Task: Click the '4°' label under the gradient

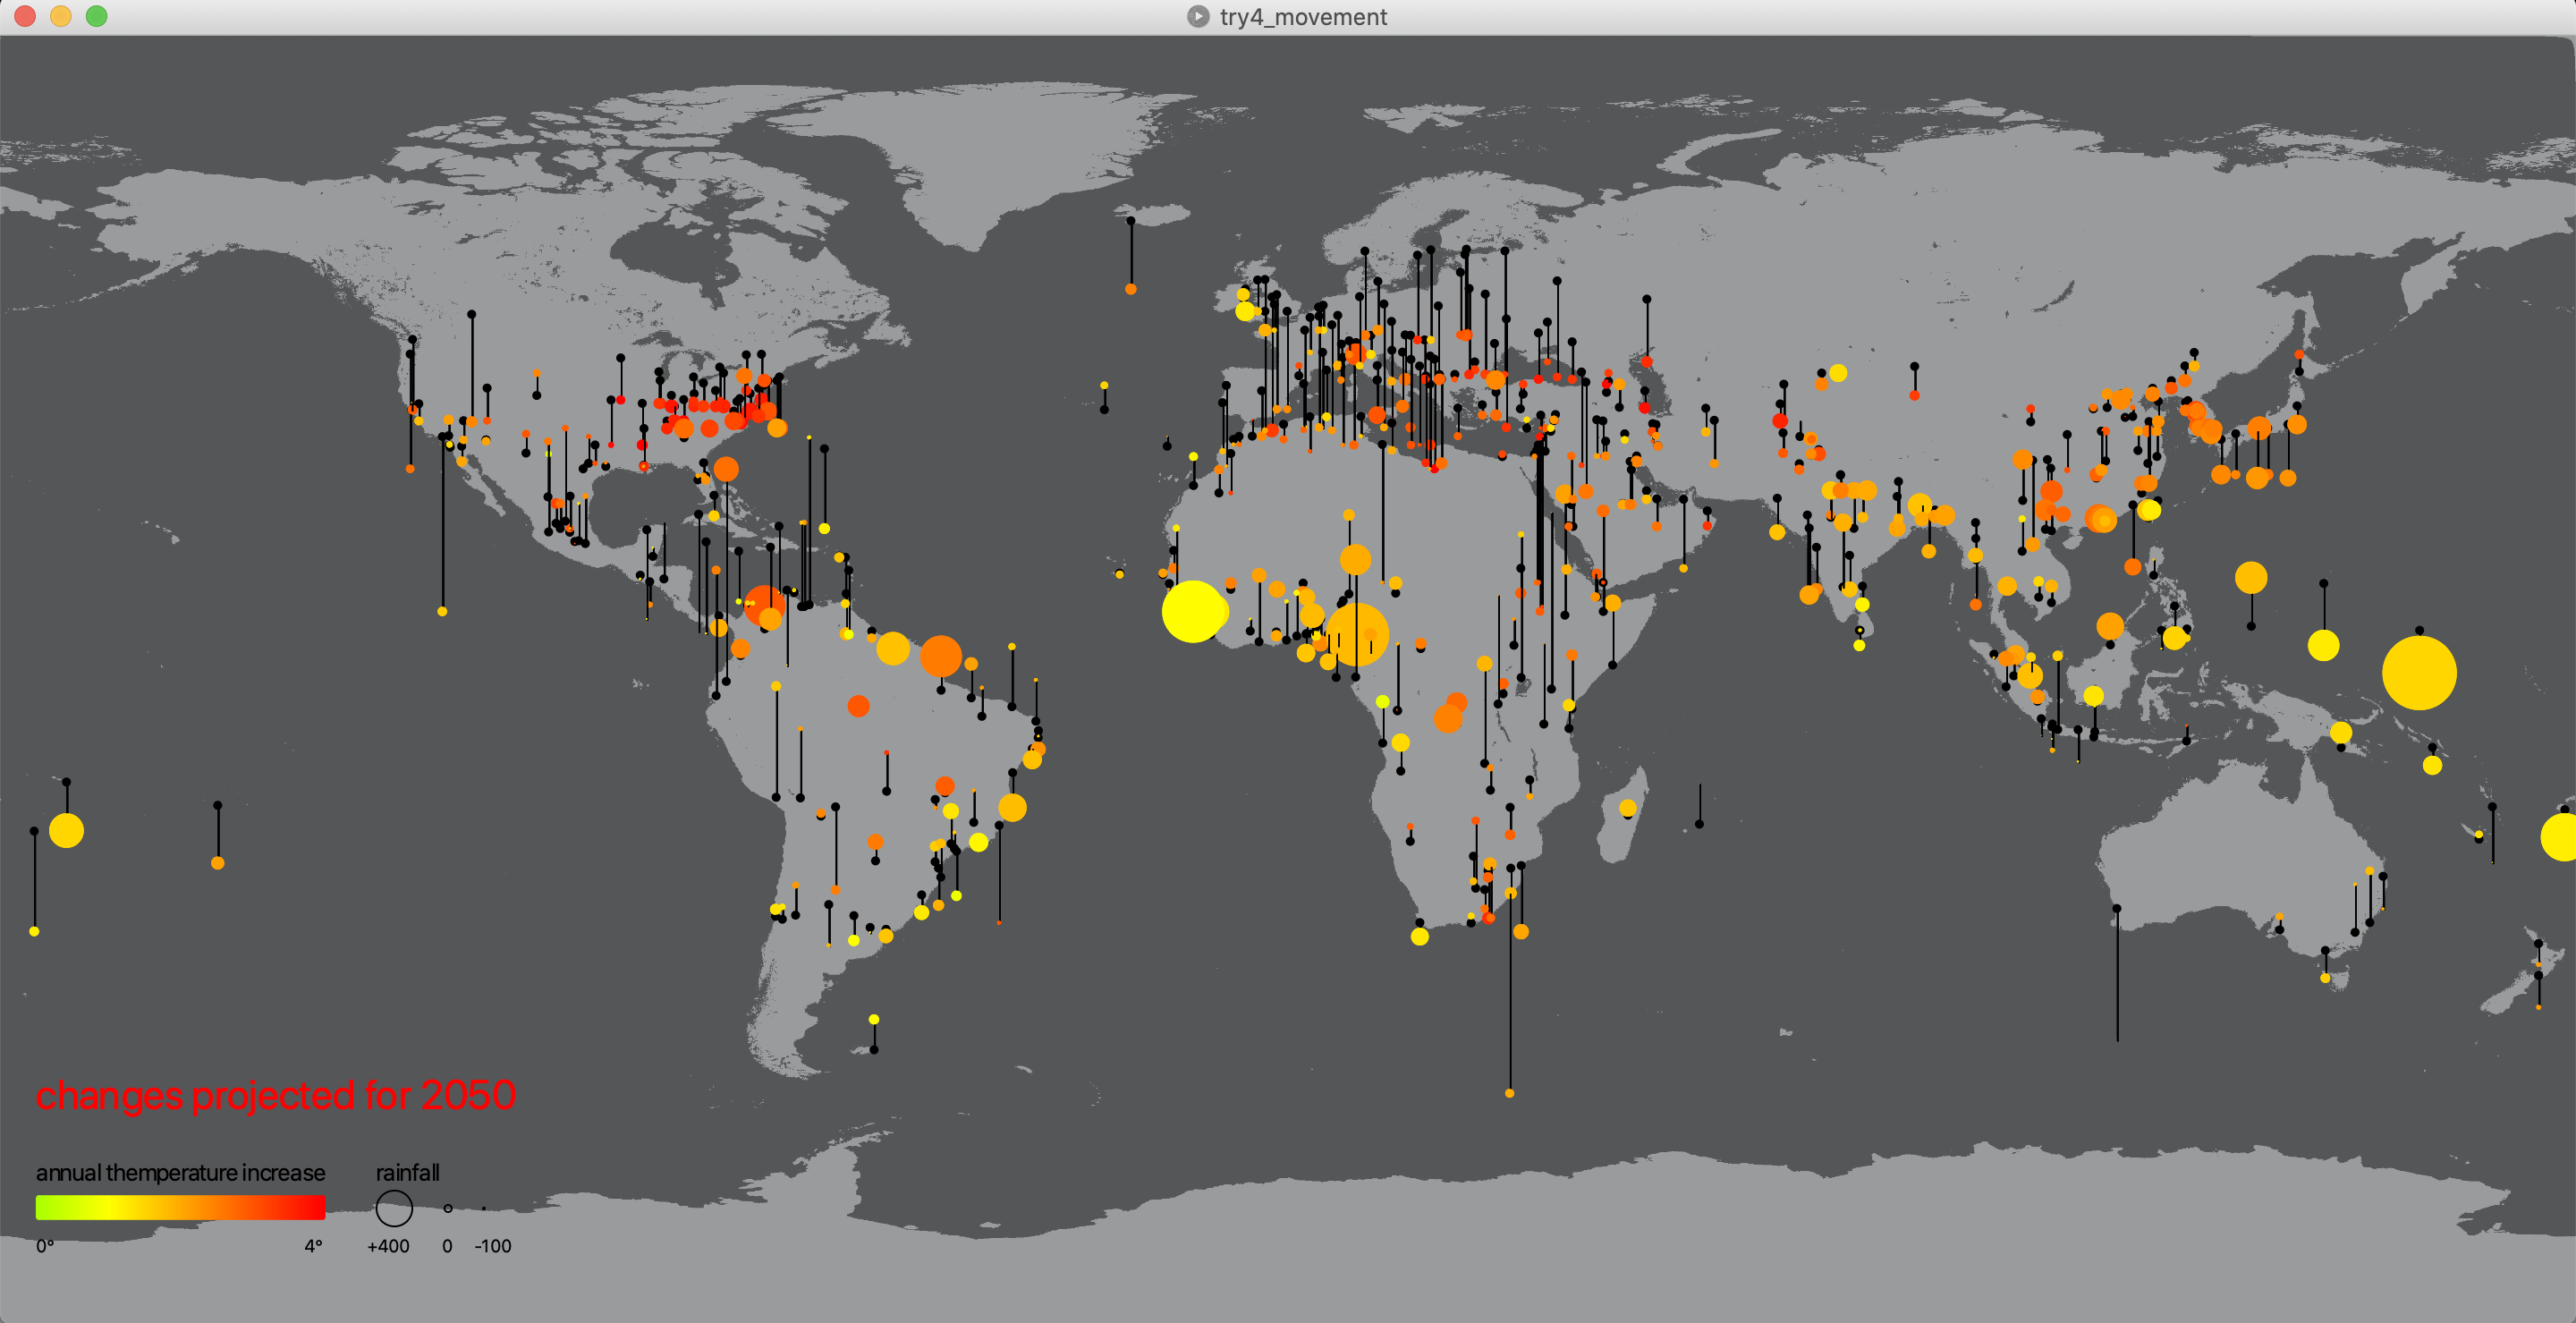Action: click(314, 1246)
